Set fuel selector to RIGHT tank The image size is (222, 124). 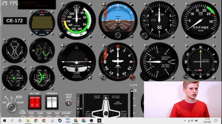124,114
